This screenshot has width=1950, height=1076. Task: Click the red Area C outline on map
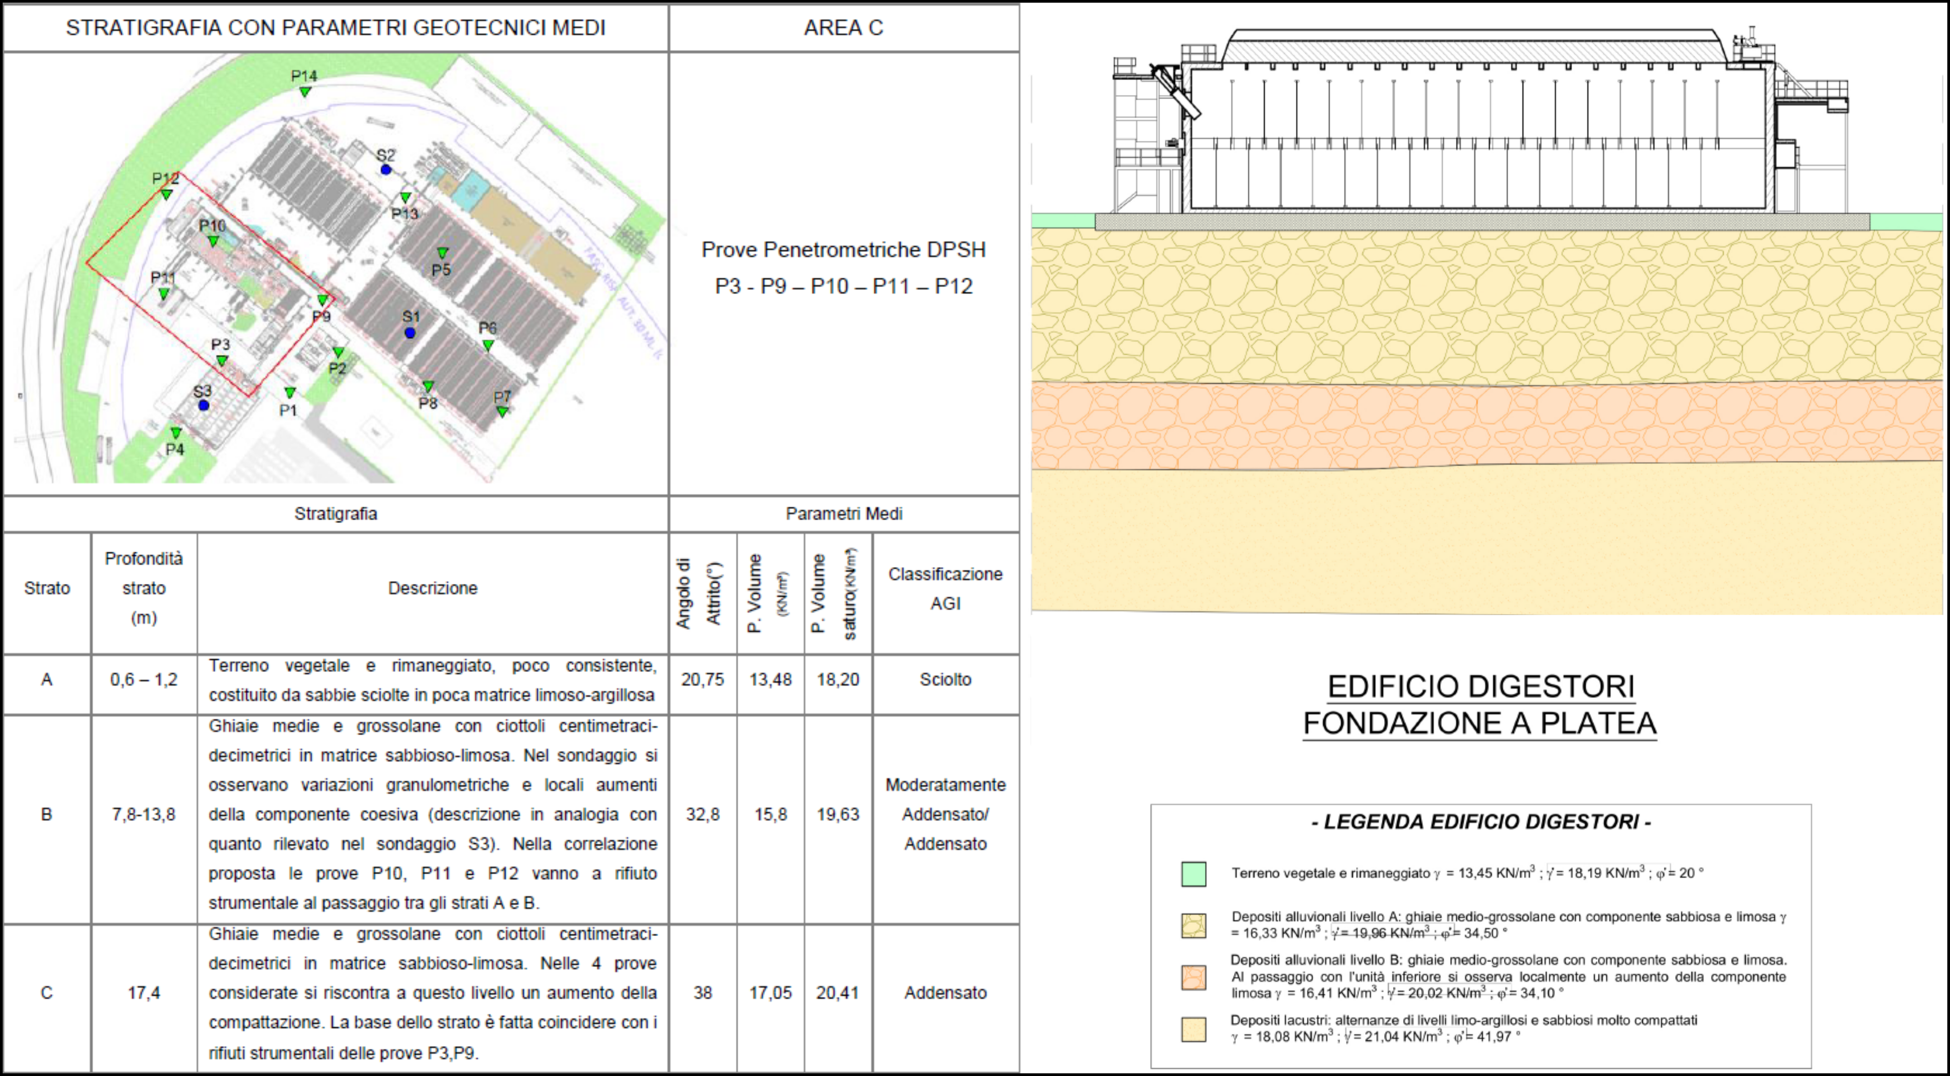(210, 284)
